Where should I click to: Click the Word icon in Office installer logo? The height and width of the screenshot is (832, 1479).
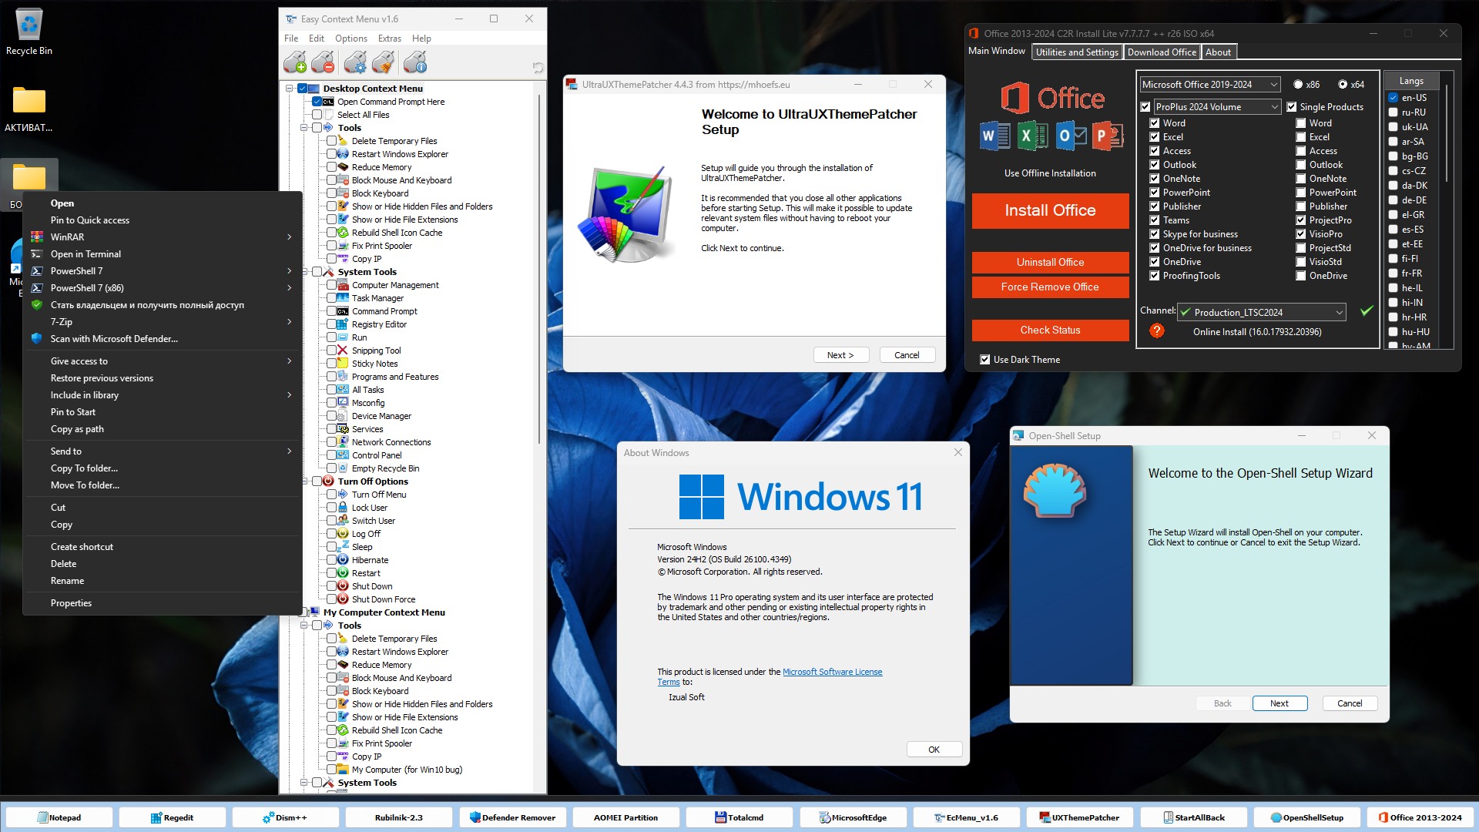995,136
